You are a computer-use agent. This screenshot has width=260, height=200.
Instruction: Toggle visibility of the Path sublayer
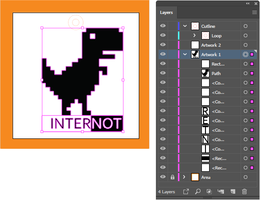(x=163, y=73)
